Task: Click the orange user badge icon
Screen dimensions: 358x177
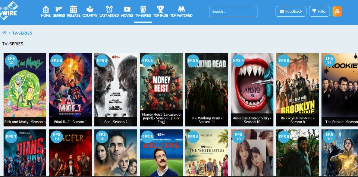Action: coord(337,12)
